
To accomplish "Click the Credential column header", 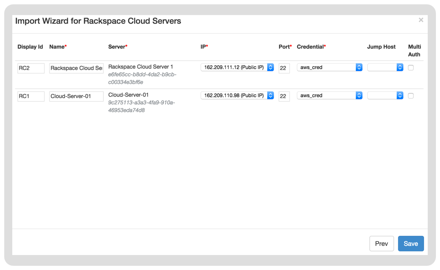I will (311, 47).
